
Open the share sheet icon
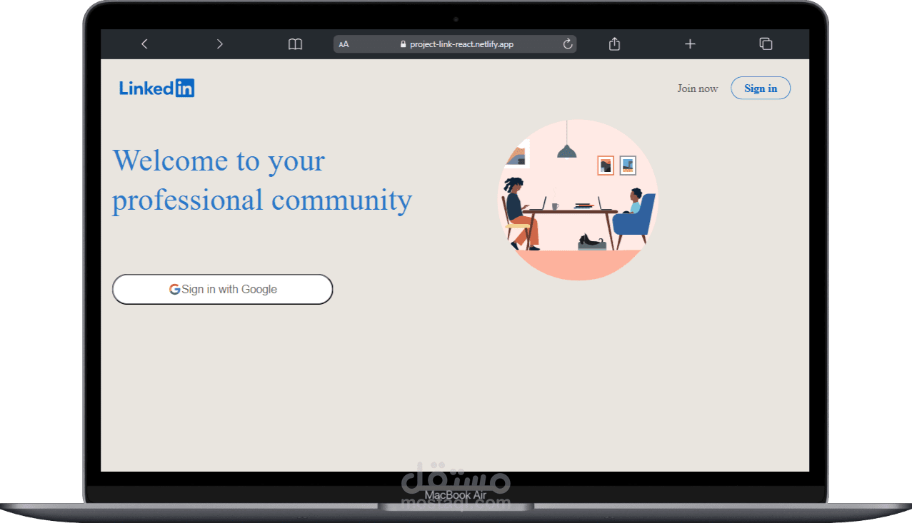(614, 44)
